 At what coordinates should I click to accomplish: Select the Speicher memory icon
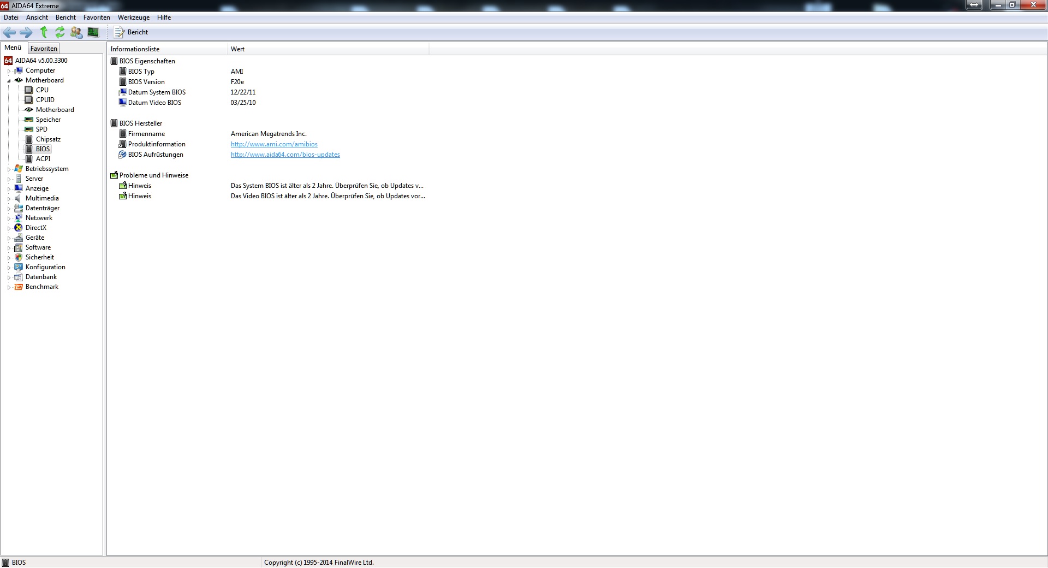pyautogui.click(x=29, y=120)
